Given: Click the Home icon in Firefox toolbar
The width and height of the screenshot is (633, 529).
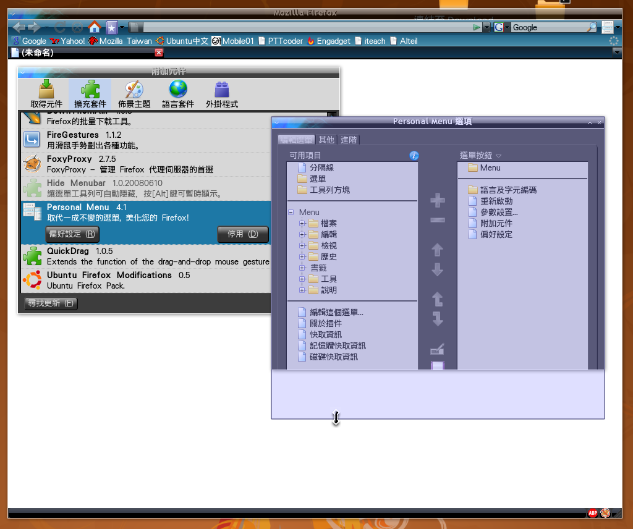Looking at the screenshot, I should pos(94,27).
